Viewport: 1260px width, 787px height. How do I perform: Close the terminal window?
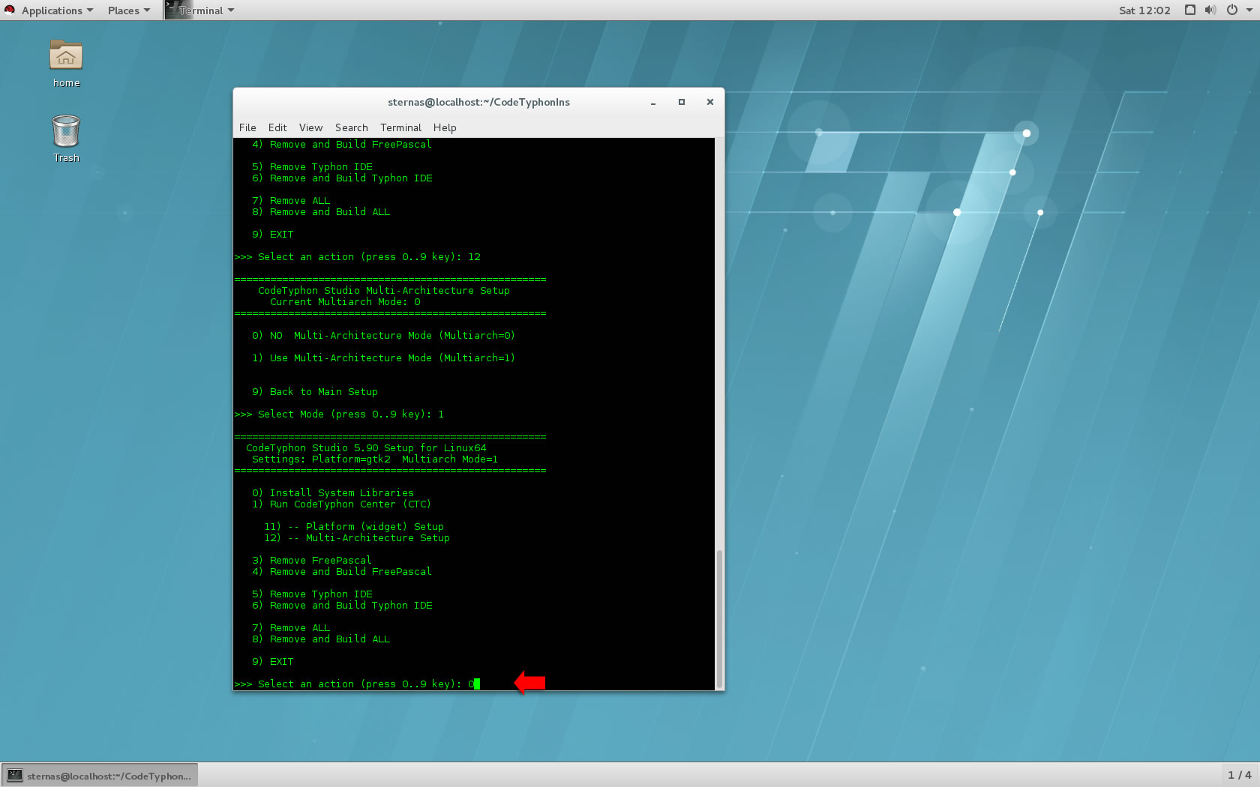coord(710,102)
